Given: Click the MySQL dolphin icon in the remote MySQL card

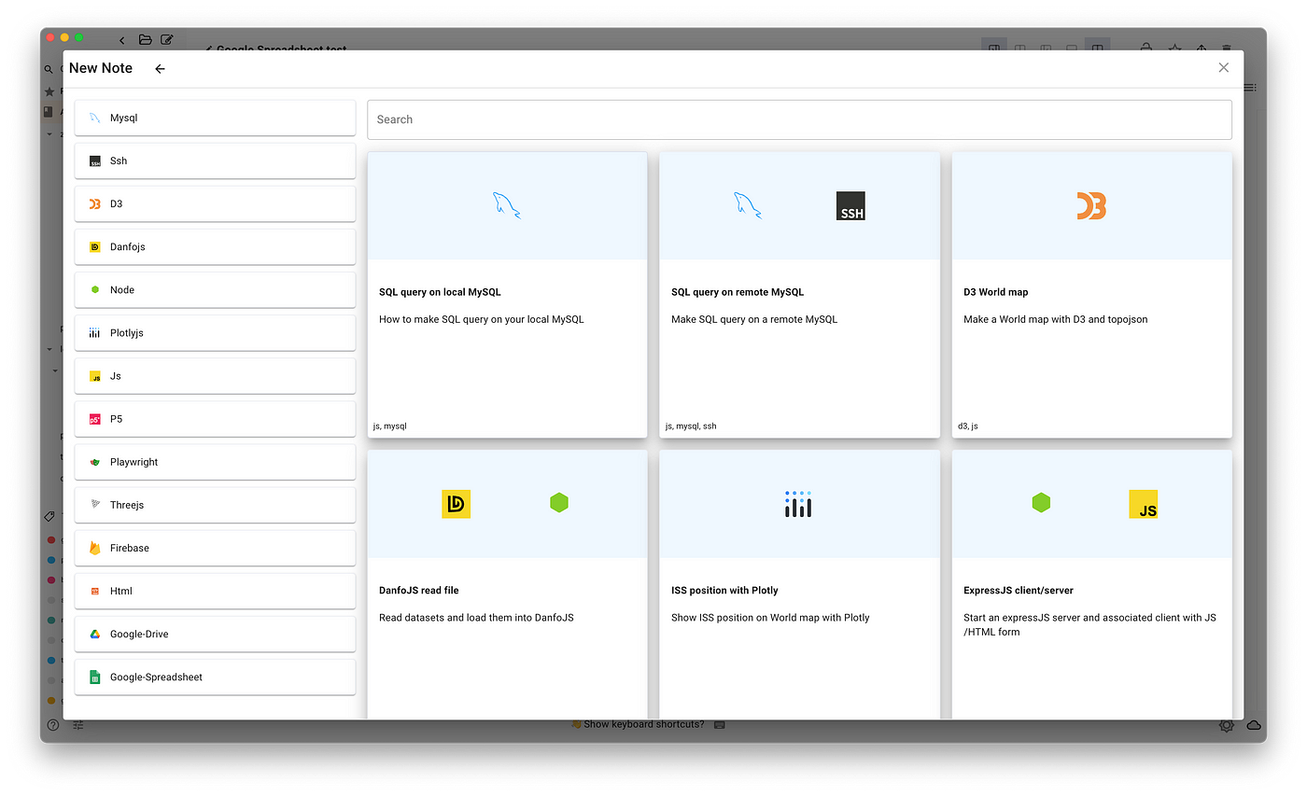Looking at the screenshot, I should coord(748,205).
